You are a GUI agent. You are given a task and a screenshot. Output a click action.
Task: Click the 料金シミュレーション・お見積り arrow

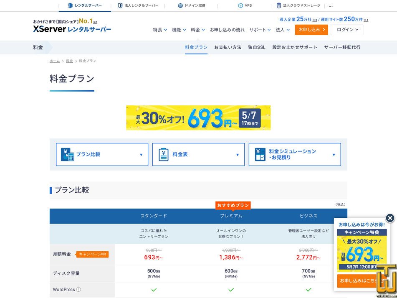coord(334,155)
